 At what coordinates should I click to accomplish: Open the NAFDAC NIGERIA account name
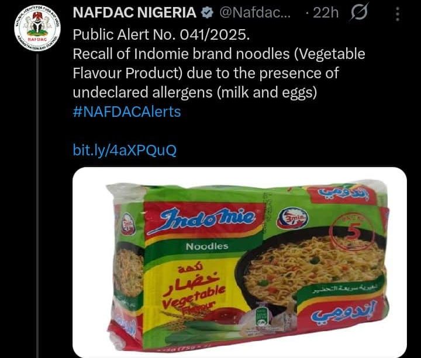134,13
